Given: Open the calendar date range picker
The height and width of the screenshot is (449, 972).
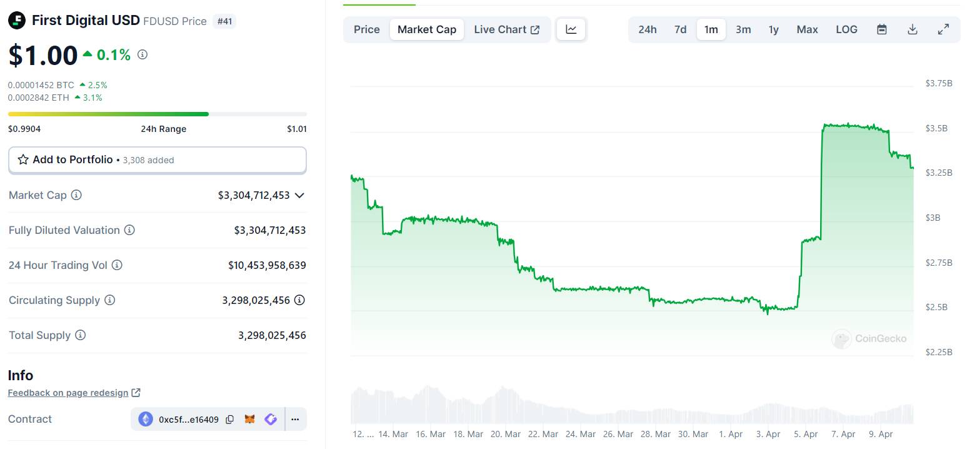Looking at the screenshot, I should (x=882, y=29).
